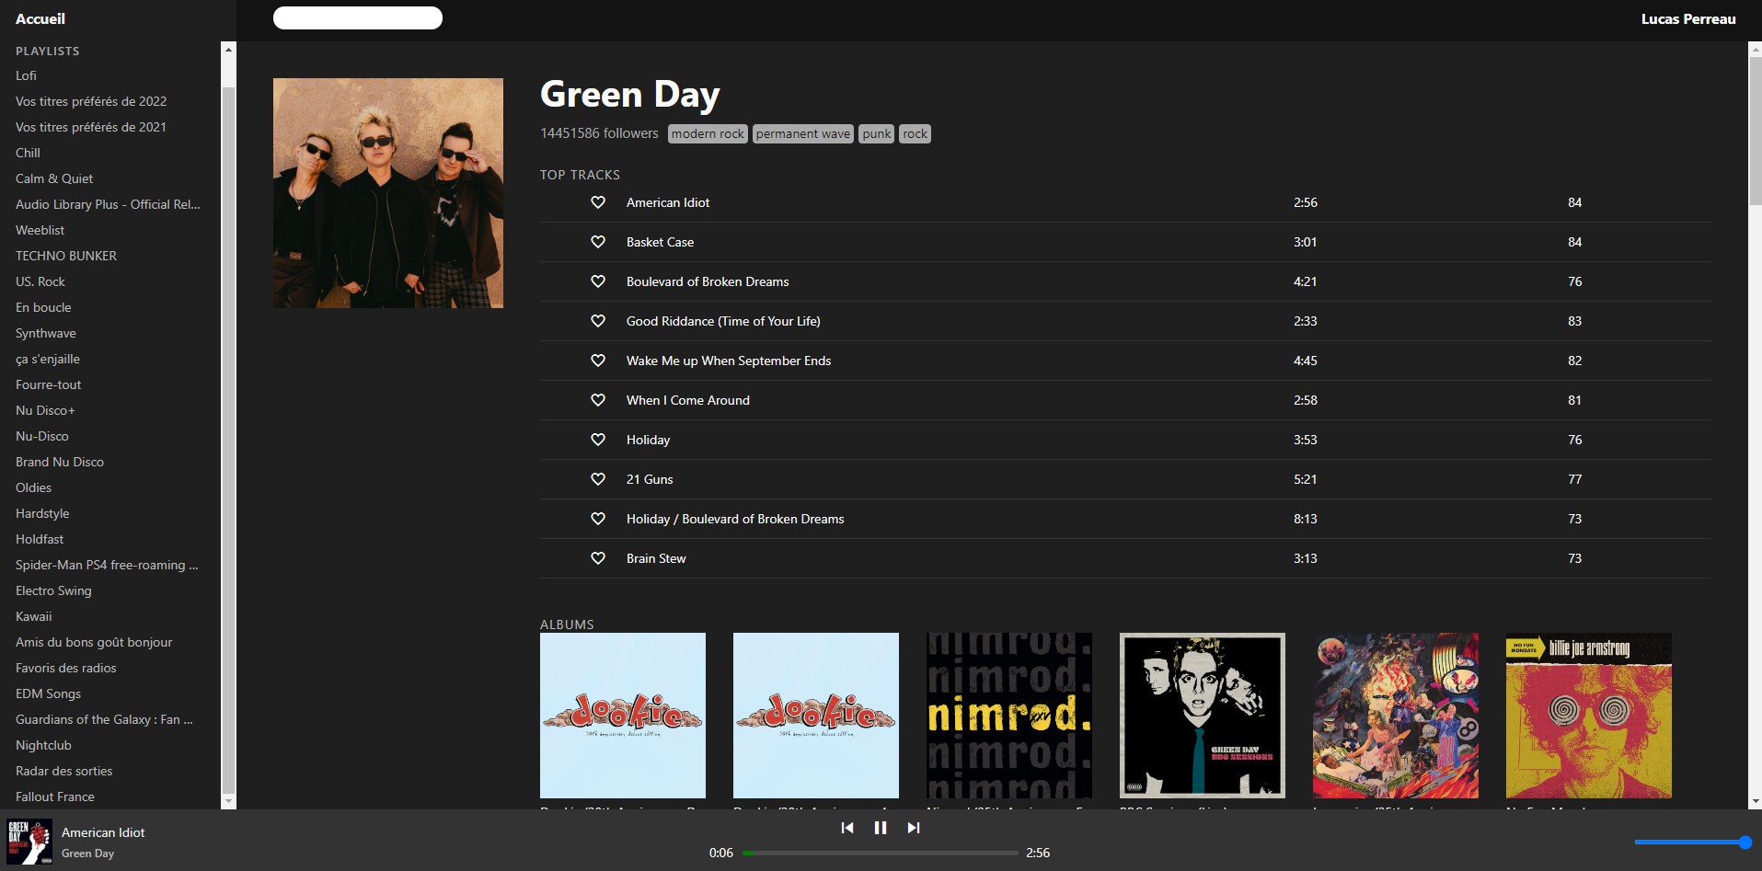Select the rock genre tag
Screen dimensions: 1762x871
click(x=916, y=134)
